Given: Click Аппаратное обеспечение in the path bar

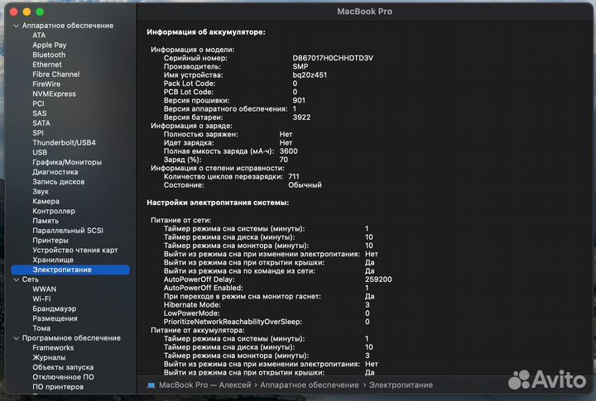Looking at the screenshot, I should coord(310,385).
